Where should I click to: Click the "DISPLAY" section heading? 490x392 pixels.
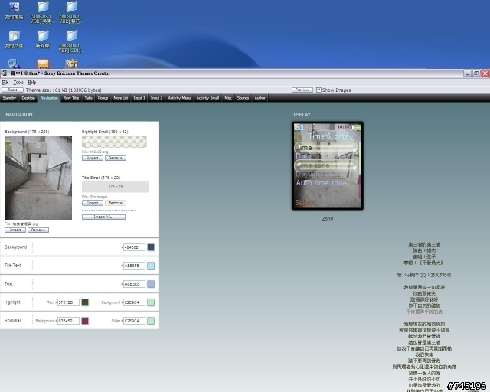(301, 115)
